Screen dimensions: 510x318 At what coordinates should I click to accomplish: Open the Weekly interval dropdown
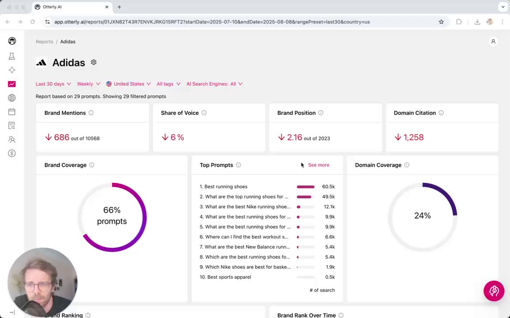(88, 84)
